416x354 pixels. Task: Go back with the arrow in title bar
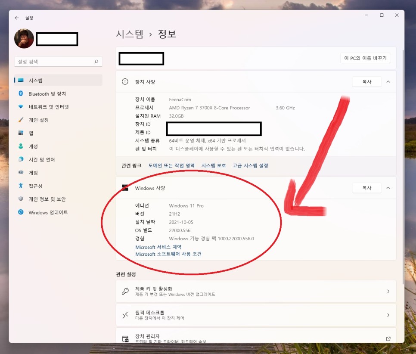pyautogui.click(x=17, y=18)
